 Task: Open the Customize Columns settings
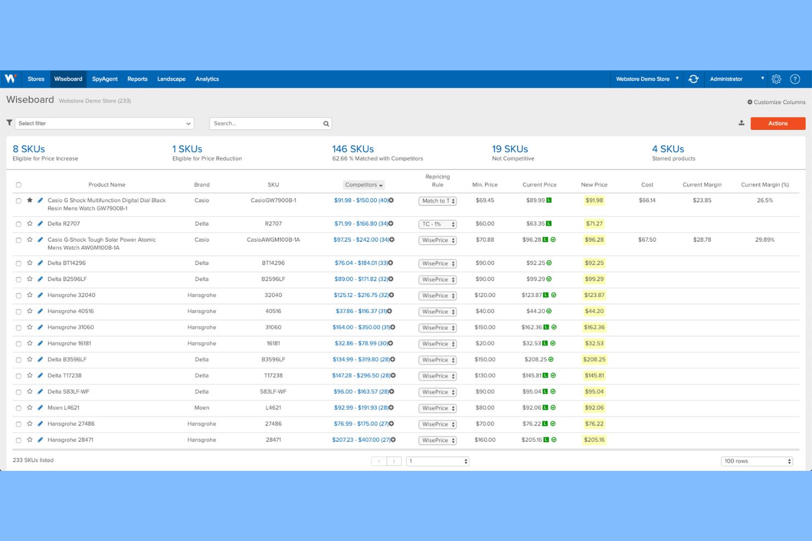[x=776, y=102]
